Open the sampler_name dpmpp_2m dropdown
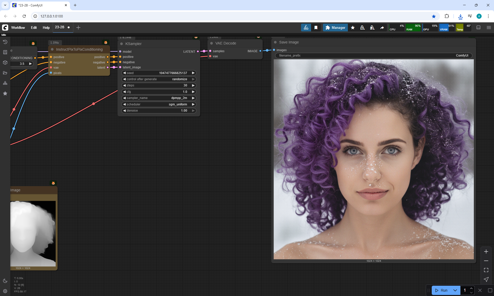The image size is (494, 296). [158, 98]
